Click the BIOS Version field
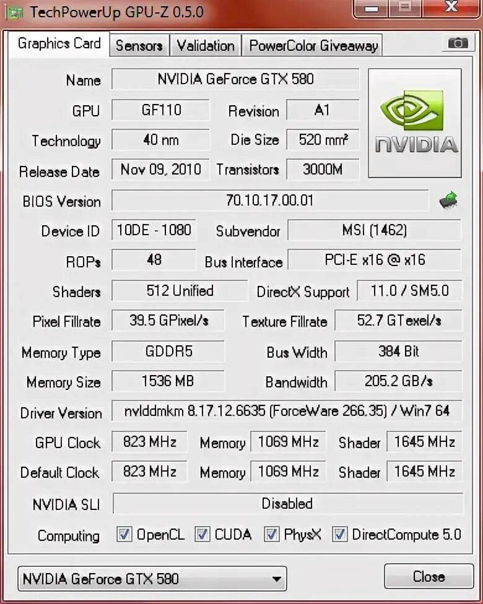This screenshot has width=483, height=604. click(270, 201)
